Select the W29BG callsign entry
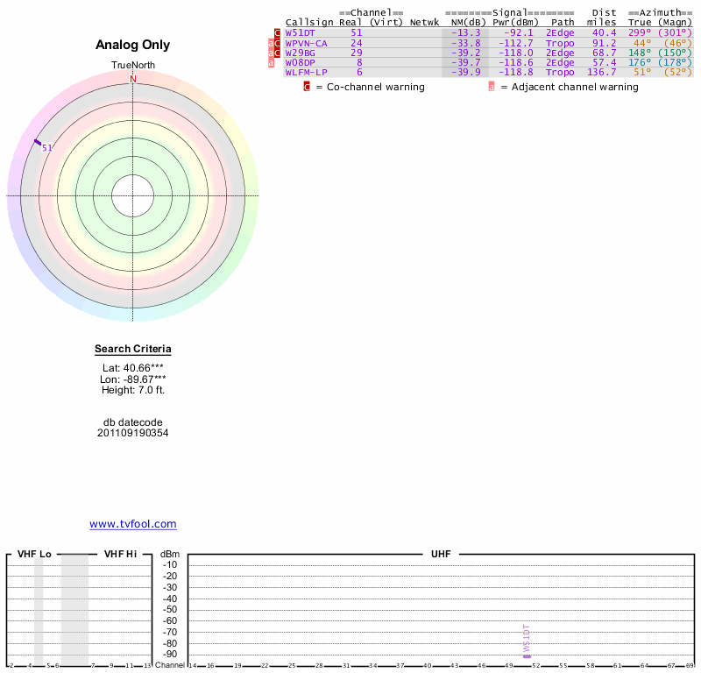This screenshot has height=673, width=701. click(x=300, y=53)
